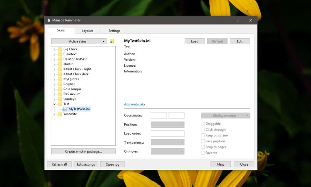
Task: Click the Rainmeter droplet icon in title bar
Action: click(49, 20)
